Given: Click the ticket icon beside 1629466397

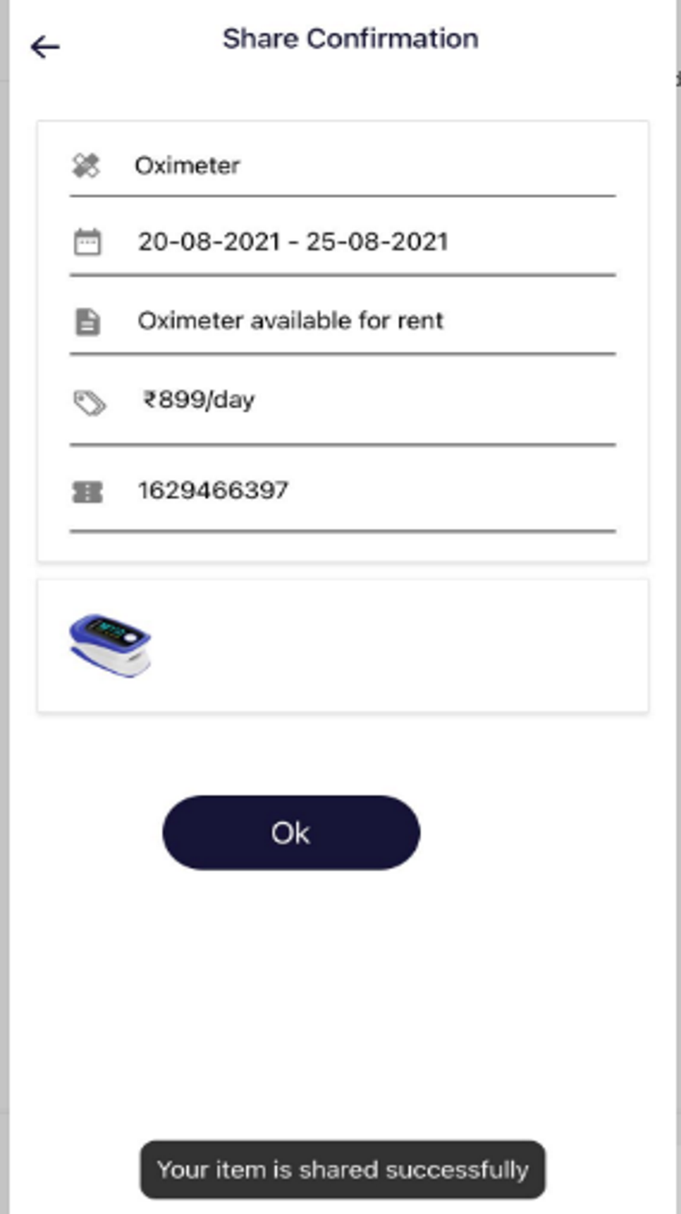Looking at the screenshot, I should 87,491.
